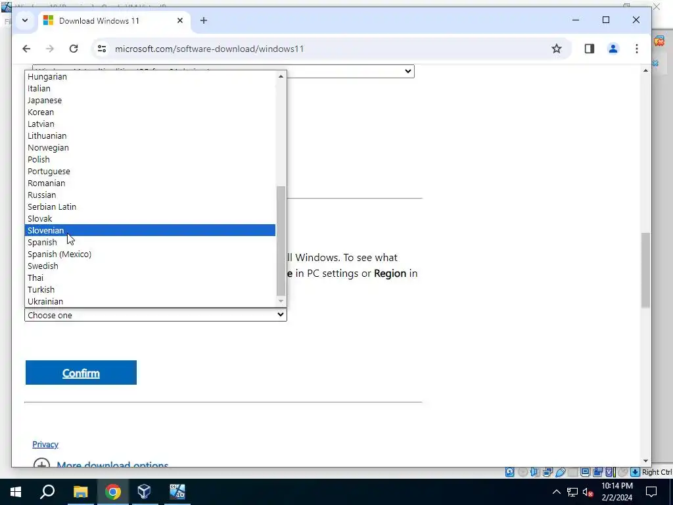The width and height of the screenshot is (673, 505).
Task: Open VirtualBox from the taskbar
Action: pyautogui.click(x=144, y=492)
